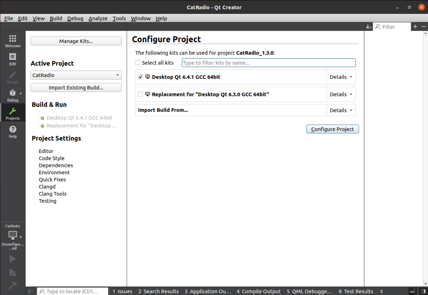Open the Issues output pane
Viewport: 428px width, 295px height.
[x=122, y=292]
